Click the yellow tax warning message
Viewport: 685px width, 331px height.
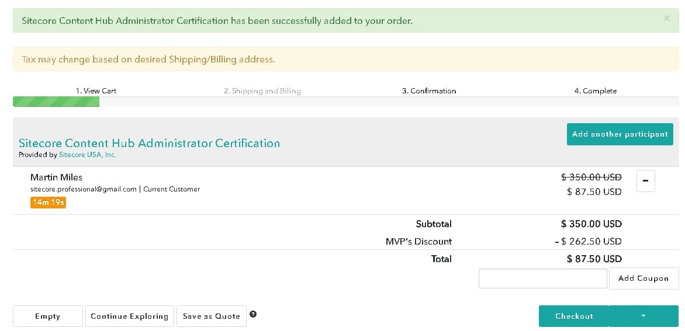click(148, 59)
